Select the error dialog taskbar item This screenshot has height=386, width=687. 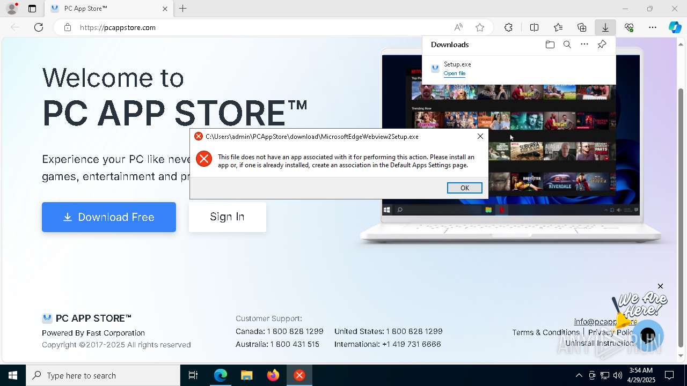click(x=299, y=375)
